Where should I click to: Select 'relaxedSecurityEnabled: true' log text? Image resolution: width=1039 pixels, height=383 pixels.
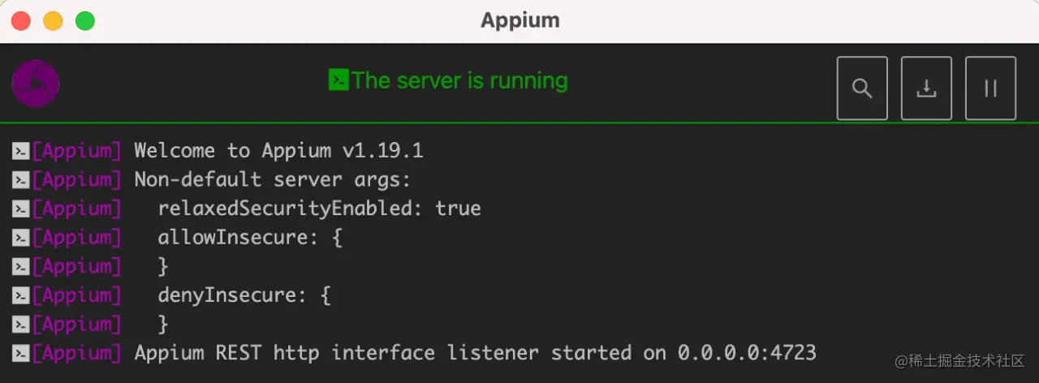click(320, 209)
